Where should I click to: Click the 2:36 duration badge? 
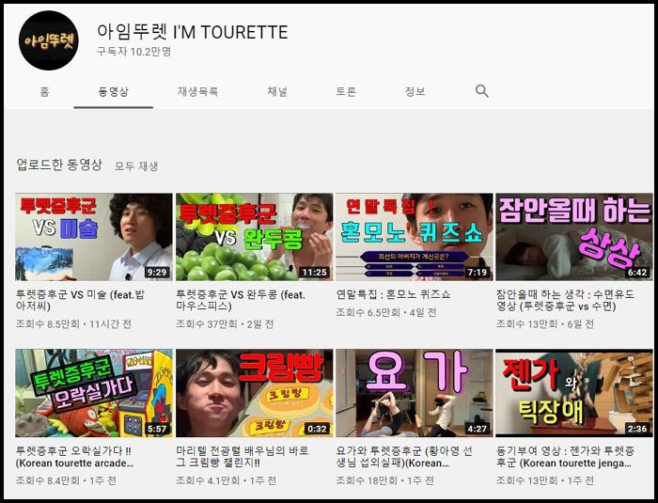click(637, 429)
